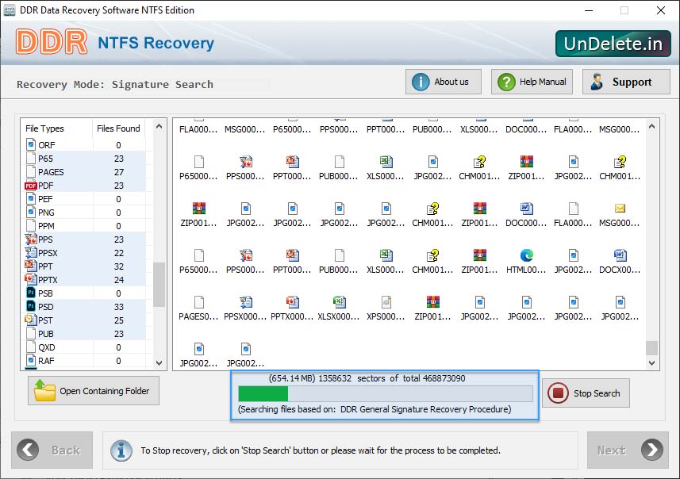Click the sectors progress text above progress bar
The image size is (680, 479).
tap(367, 378)
